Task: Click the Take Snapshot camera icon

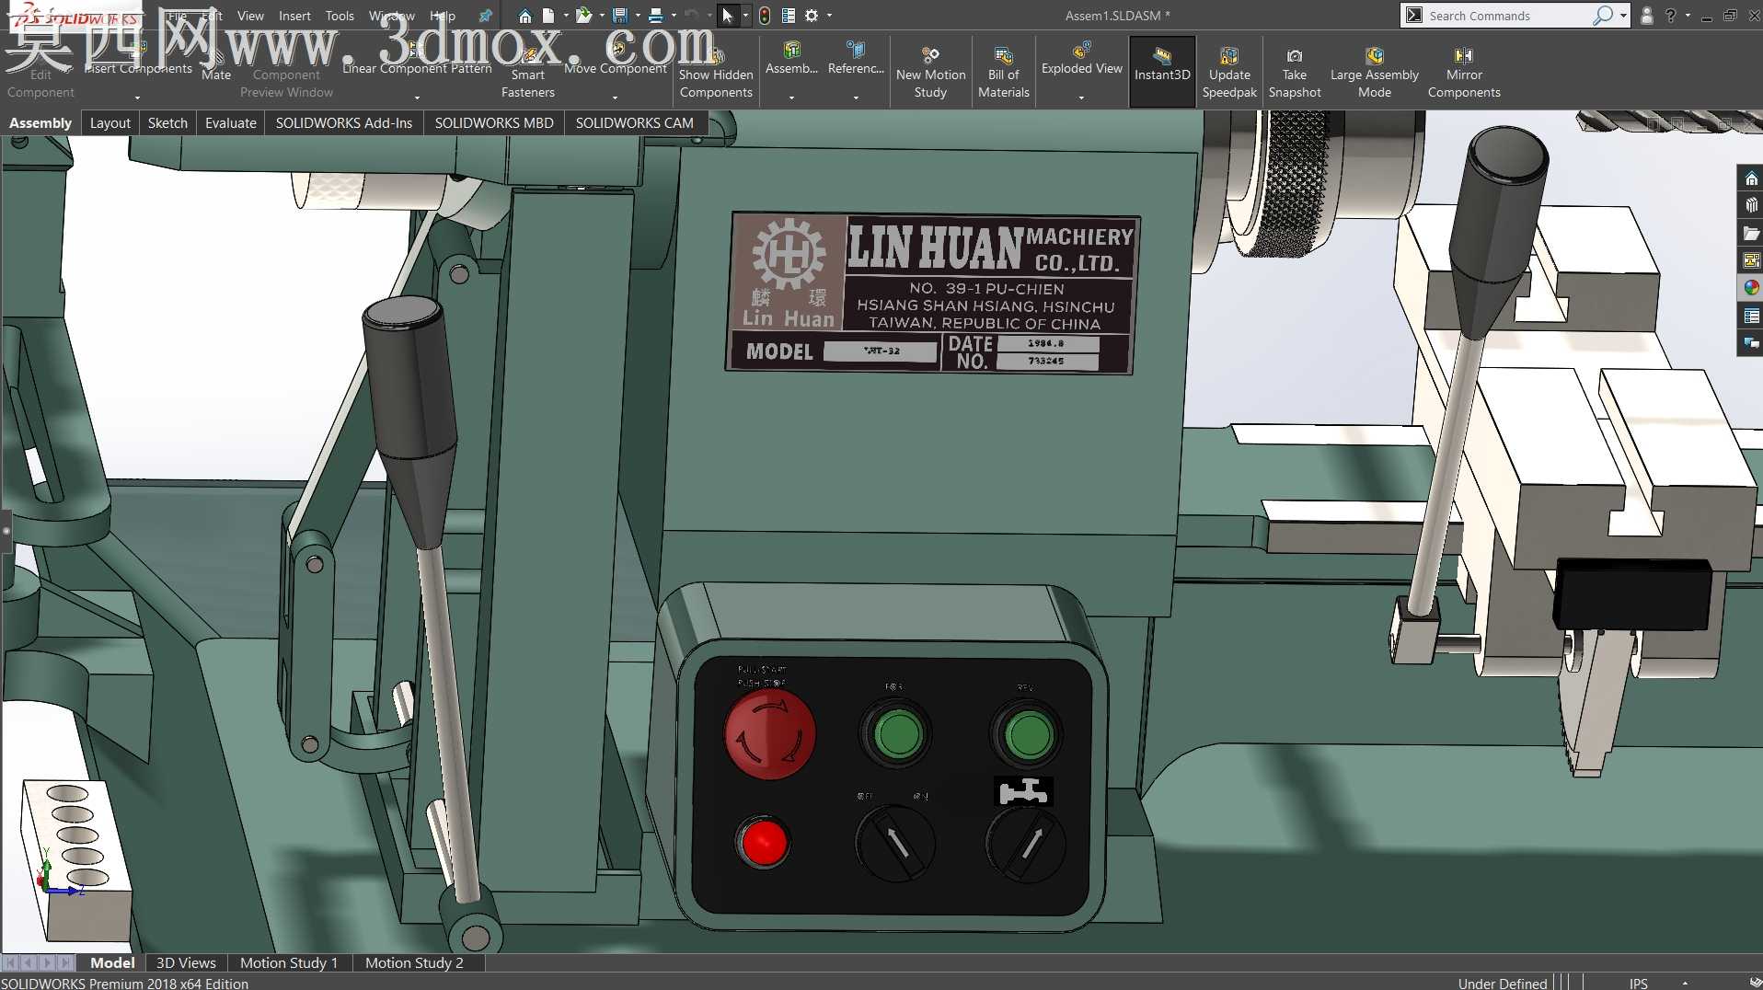Action: click(1294, 56)
